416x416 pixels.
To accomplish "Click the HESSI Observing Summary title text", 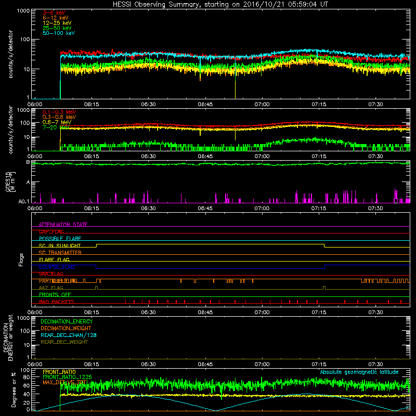I will 220,5.
